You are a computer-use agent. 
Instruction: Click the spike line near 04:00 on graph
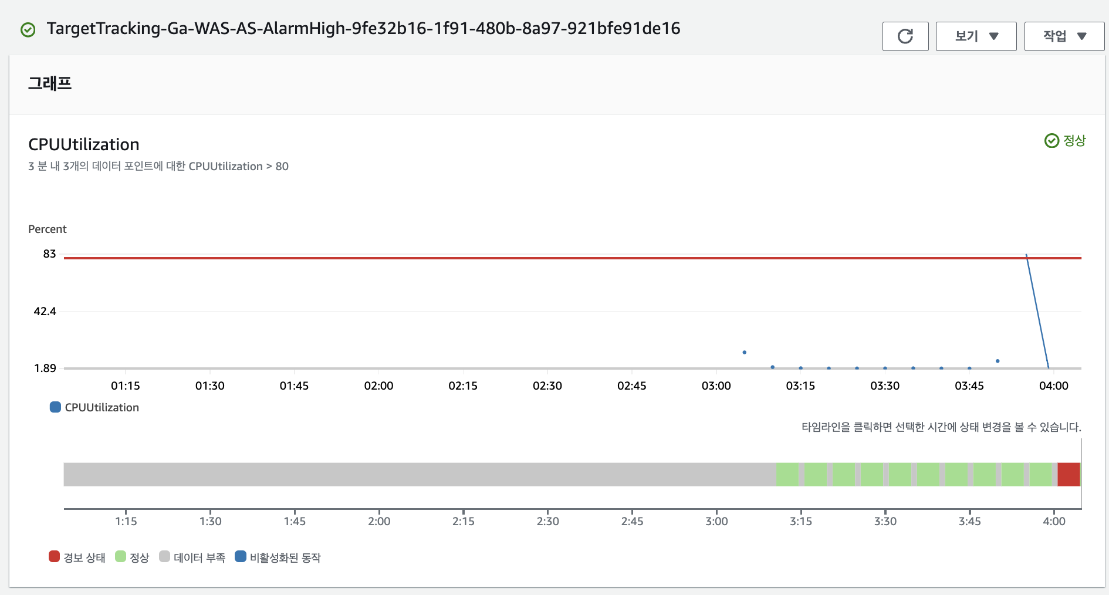click(x=1037, y=311)
